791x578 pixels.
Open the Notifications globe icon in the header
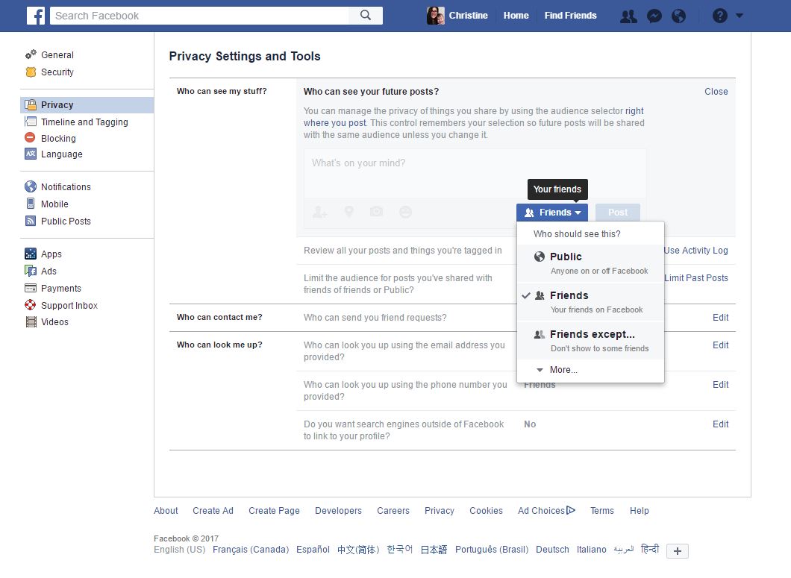pos(679,16)
